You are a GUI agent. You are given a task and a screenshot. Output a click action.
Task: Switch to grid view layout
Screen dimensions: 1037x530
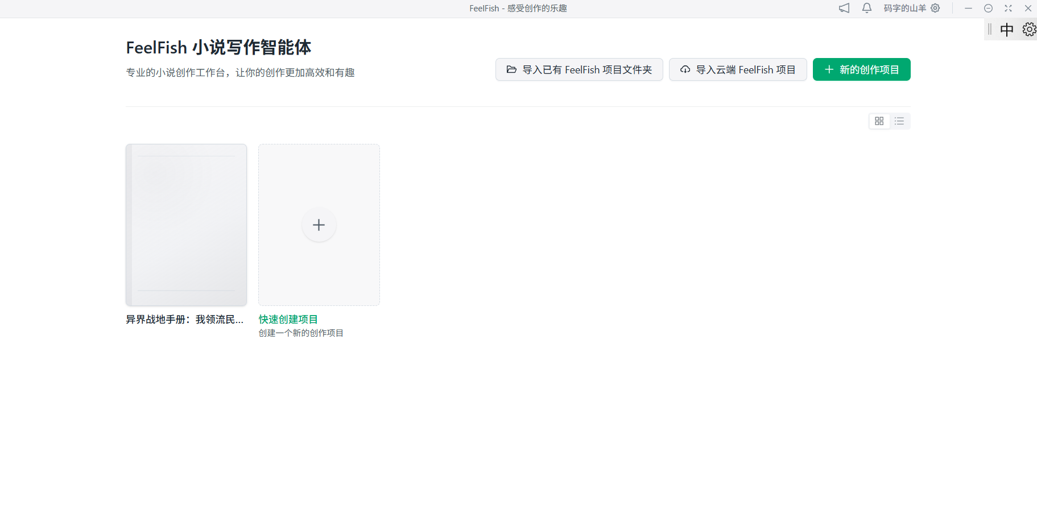(879, 121)
